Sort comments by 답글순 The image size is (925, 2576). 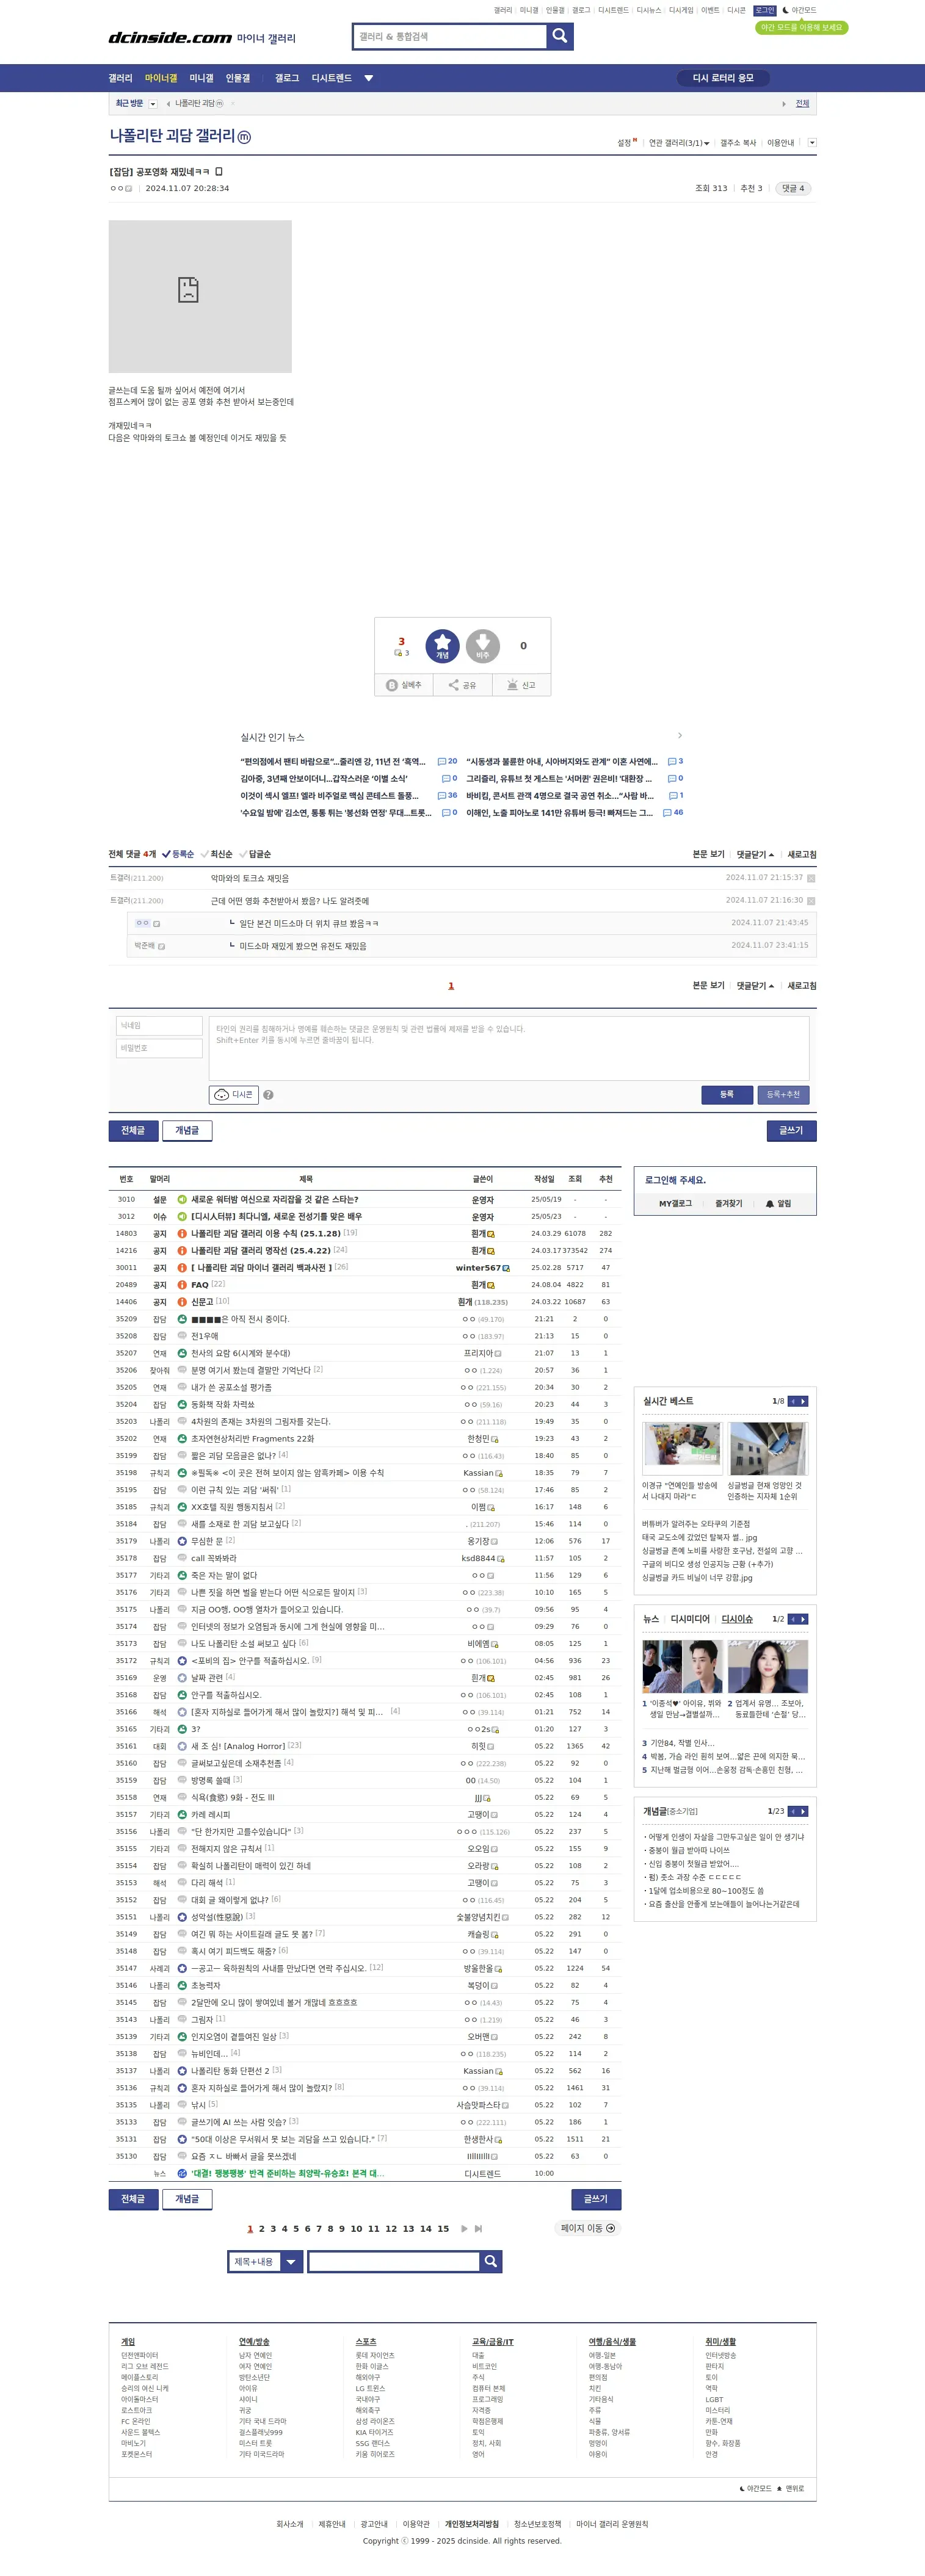point(255,854)
